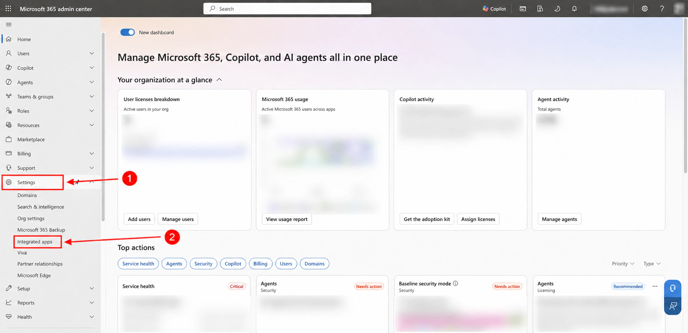Screen dimensions: 688x333
Task: Click the Baseline security mode info icon
Action: 455,283
